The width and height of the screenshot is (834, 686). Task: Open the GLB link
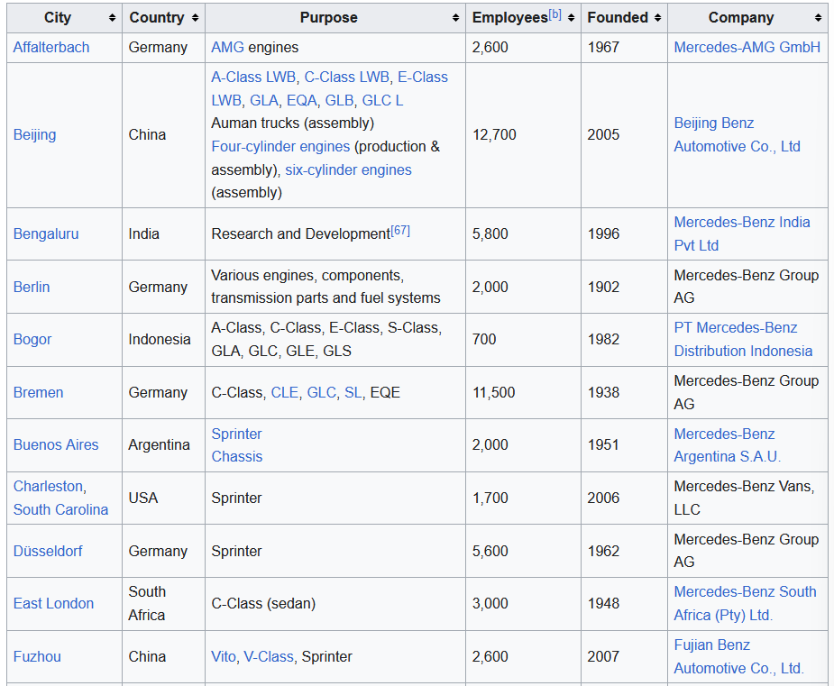click(339, 100)
